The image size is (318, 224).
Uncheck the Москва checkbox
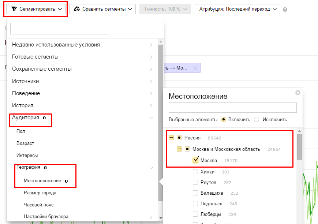coord(195,160)
